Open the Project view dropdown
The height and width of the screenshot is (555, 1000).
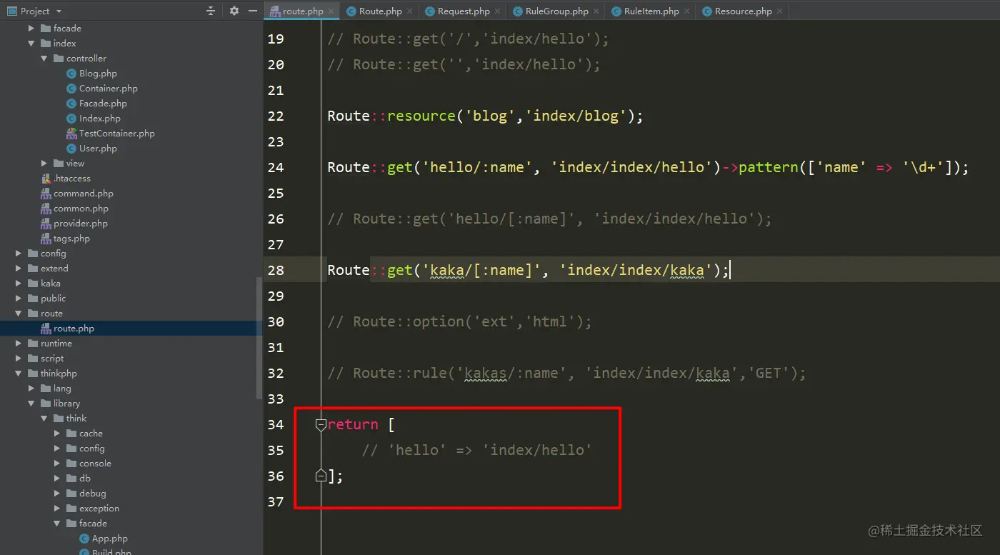(x=59, y=11)
